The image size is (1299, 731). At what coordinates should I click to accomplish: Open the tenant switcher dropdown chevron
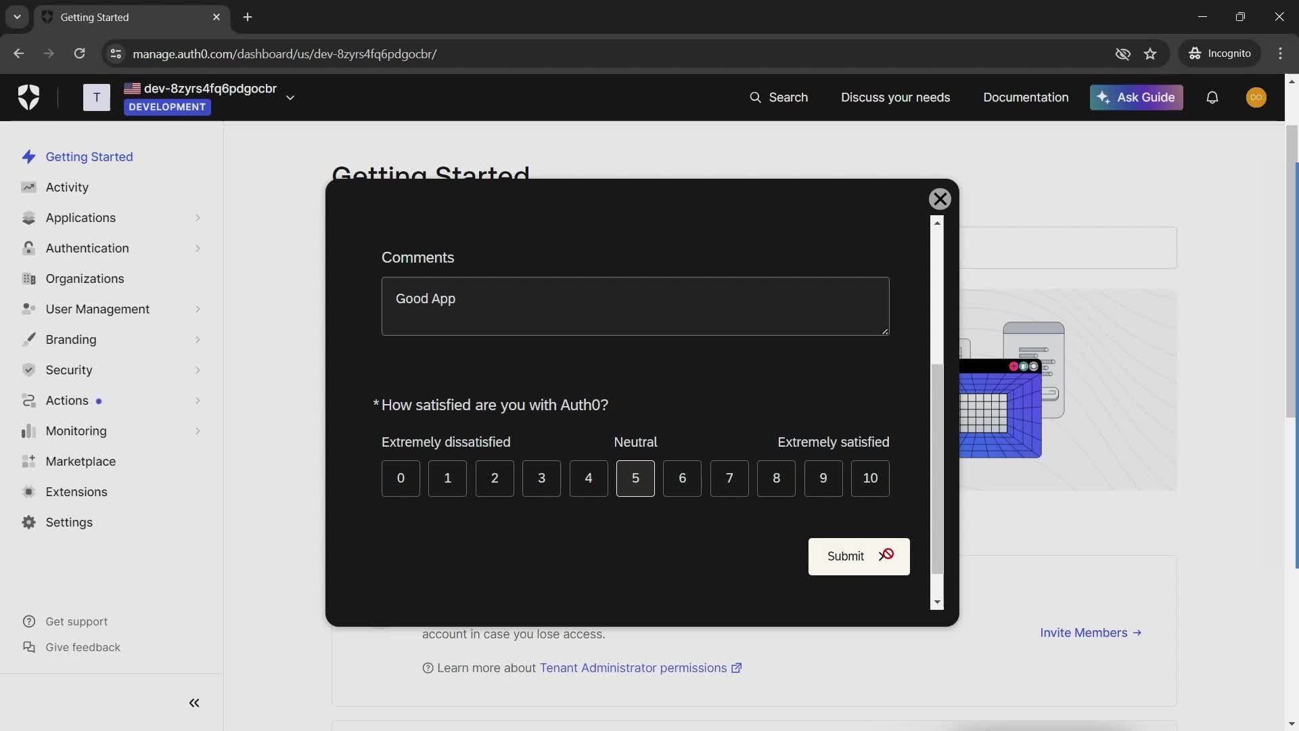tap(290, 97)
